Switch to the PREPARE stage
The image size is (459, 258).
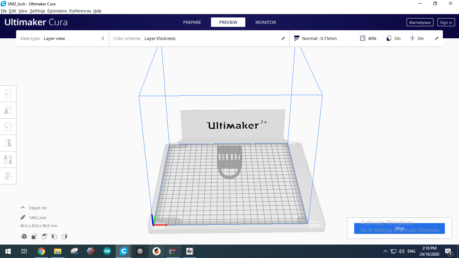(x=192, y=22)
